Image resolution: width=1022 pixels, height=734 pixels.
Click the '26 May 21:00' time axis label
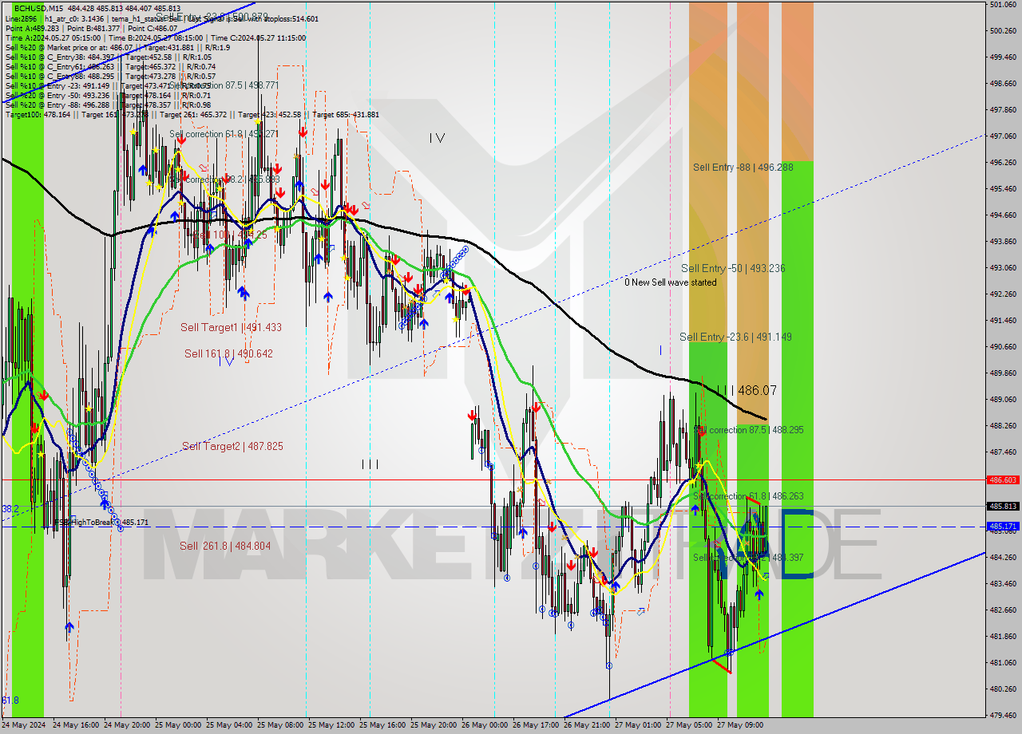pos(587,726)
